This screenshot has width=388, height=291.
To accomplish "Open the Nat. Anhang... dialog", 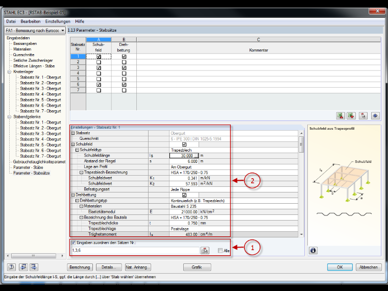I will coord(138,267).
